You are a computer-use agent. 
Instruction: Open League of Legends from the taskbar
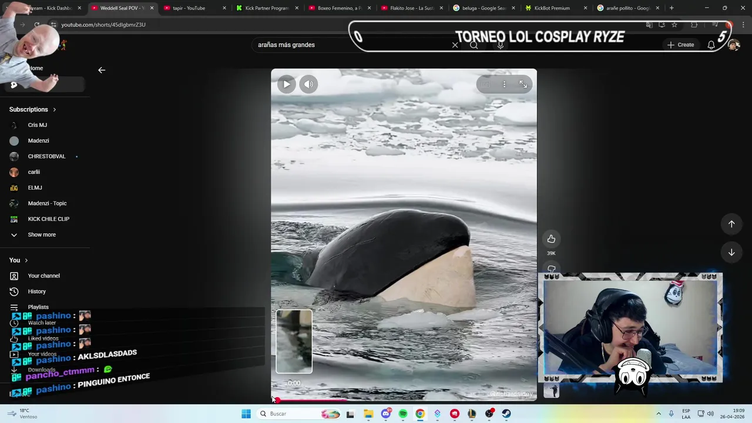[x=472, y=414]
